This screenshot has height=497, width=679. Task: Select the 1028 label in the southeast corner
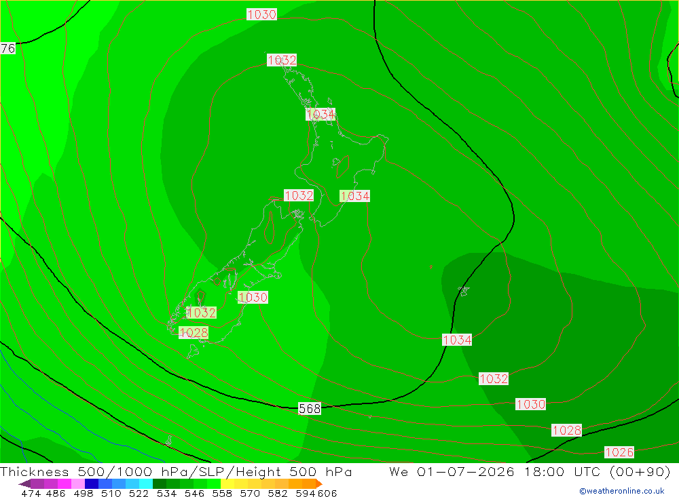(x=567, y=431)
